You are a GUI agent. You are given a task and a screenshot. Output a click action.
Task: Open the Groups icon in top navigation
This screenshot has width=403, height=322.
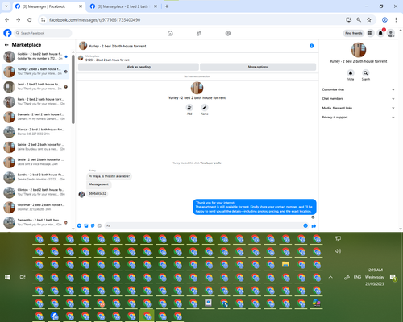[x=228, y=33]
